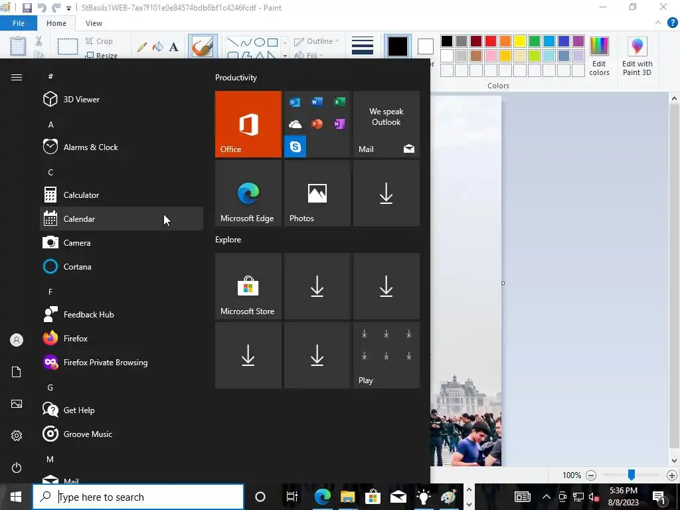Screen dimensions: 680x510
Task: Launch Firefox from the app list
Action: pos(122,338)
